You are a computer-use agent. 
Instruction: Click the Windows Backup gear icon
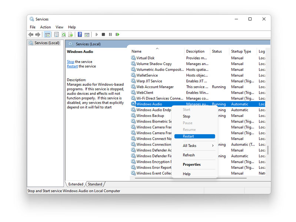133,115
